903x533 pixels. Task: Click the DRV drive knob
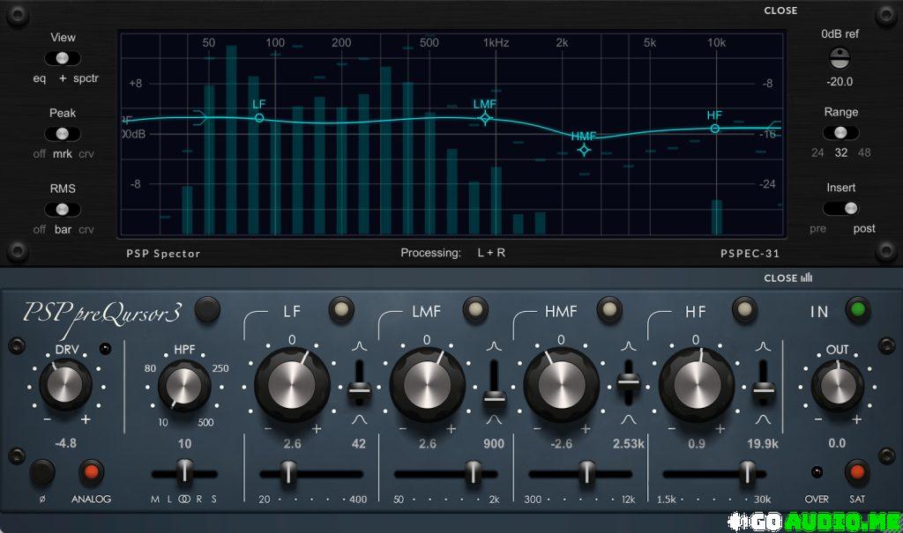[x=65, y=384]
